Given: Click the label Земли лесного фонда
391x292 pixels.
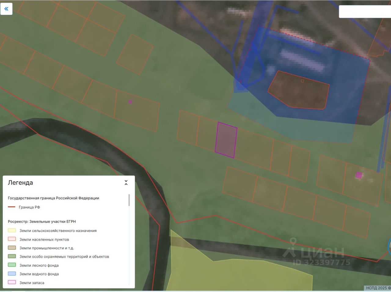Looking at the screenshot, I should 39,265.
